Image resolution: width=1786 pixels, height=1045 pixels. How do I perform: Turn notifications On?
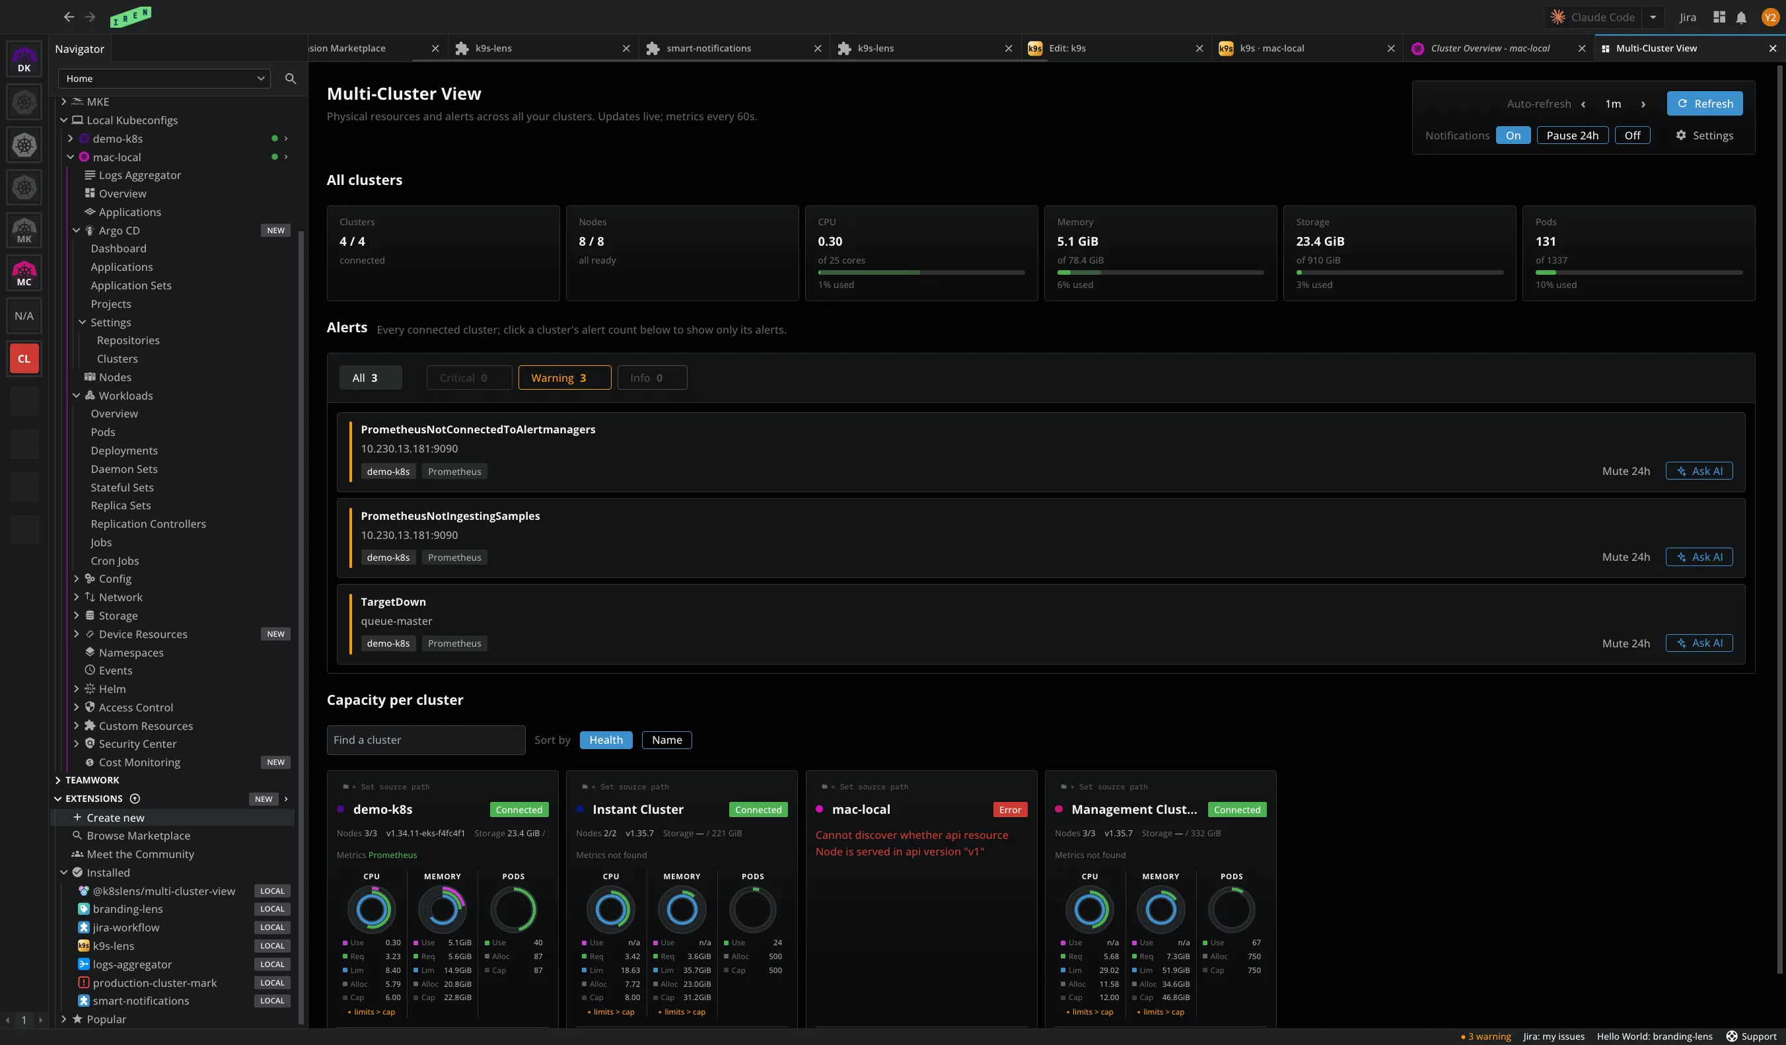coord(1513,135)
